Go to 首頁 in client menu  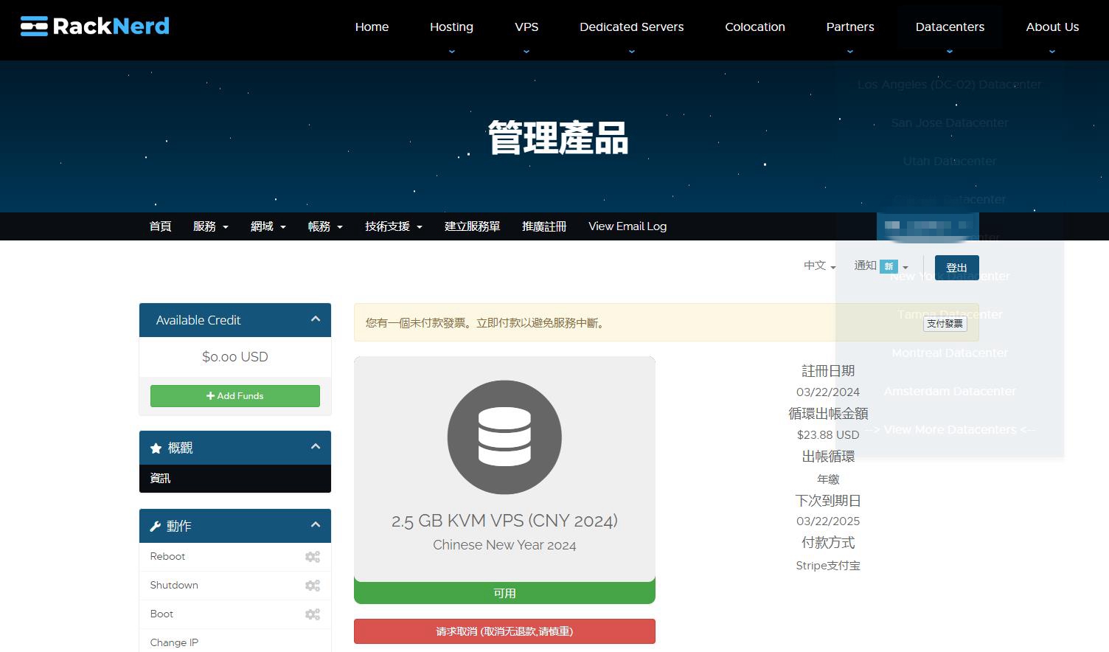coord(160,226)
